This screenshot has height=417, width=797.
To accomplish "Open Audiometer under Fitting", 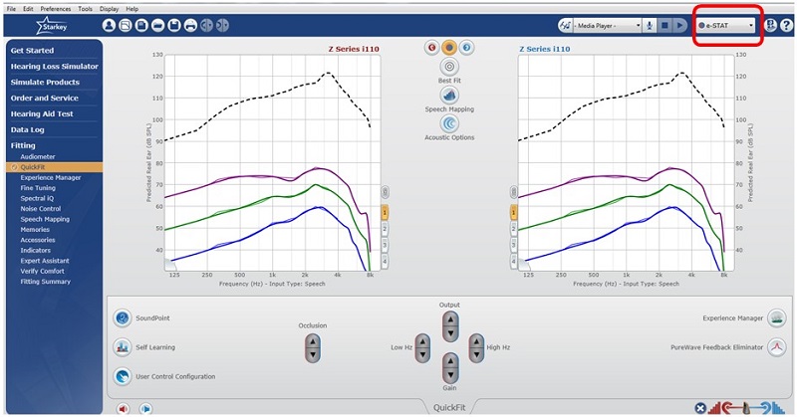I will point(38,157).
